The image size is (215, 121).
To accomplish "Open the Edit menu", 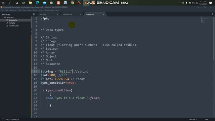I will pos(6,10).
